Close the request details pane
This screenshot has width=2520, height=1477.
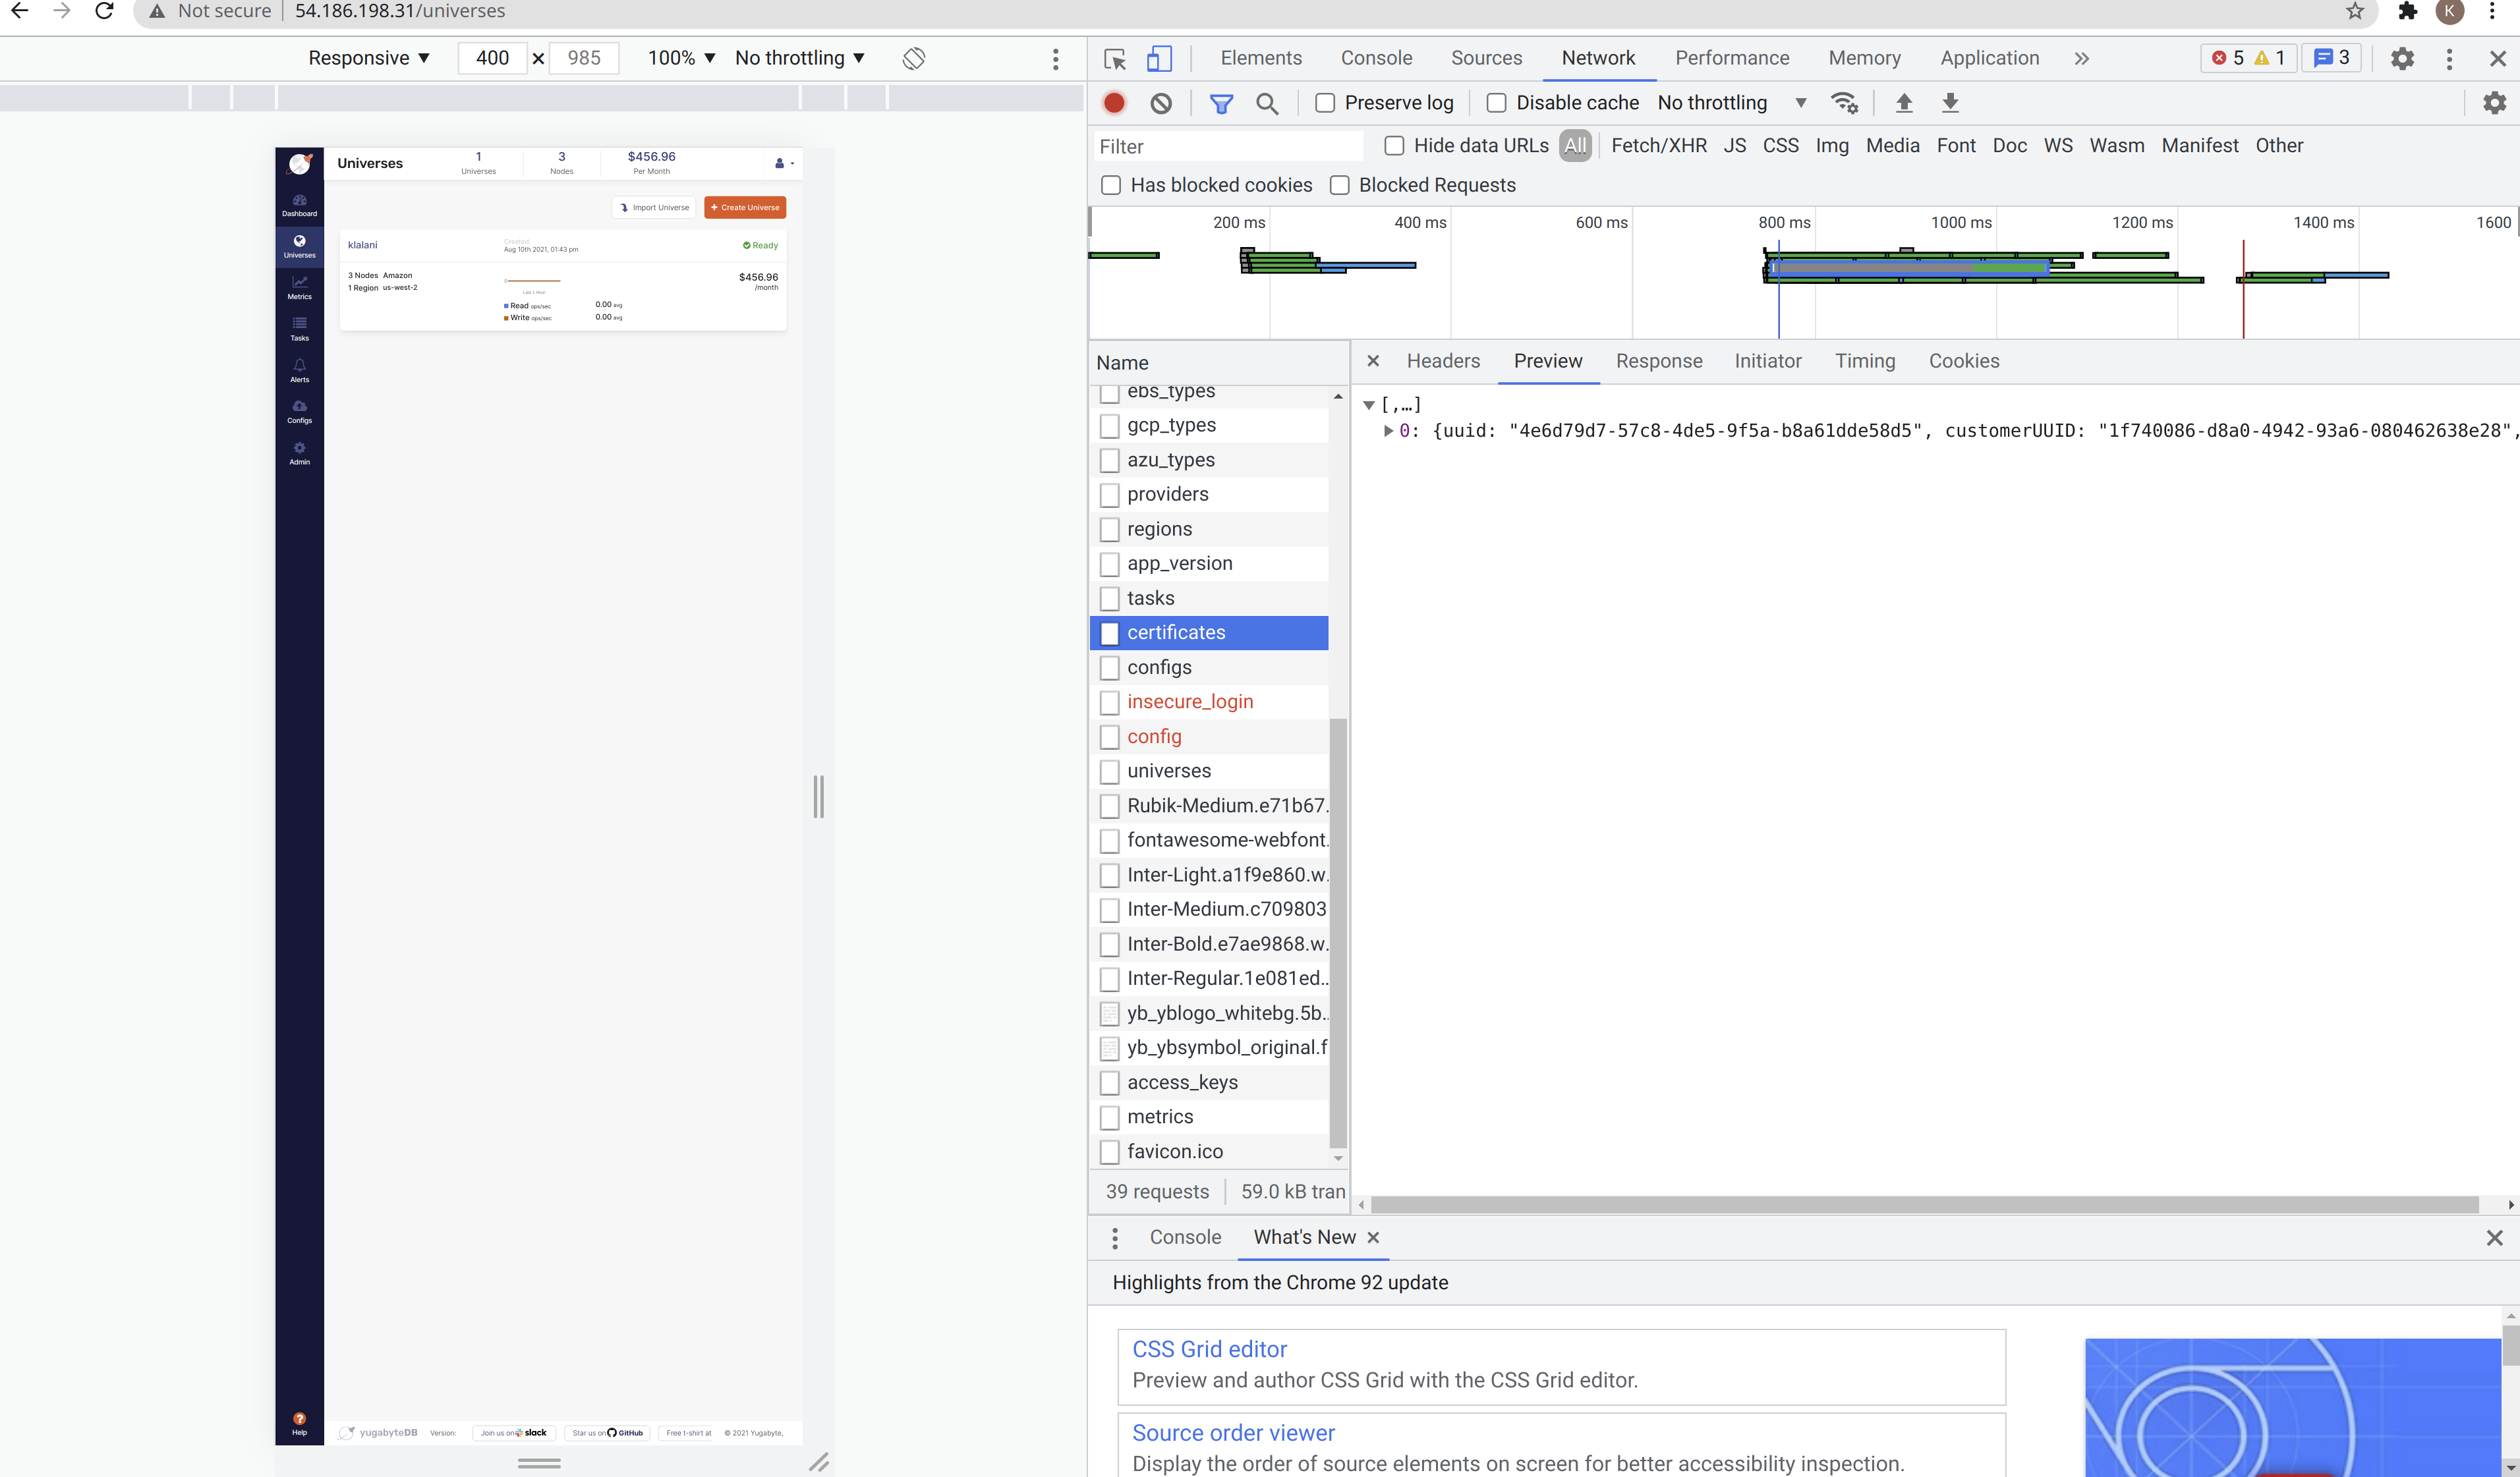[x=1373, y=361]
